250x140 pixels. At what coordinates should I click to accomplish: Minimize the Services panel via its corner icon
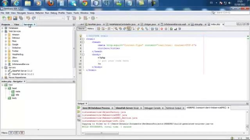(74, 24)
